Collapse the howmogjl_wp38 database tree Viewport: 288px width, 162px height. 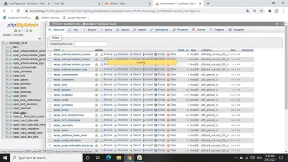(3, 43)
